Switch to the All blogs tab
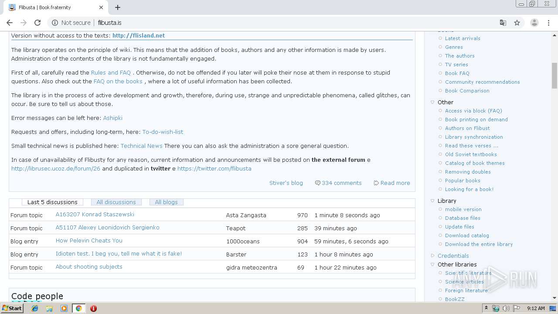Screen dimensions: 558x314 pos(166,202)
